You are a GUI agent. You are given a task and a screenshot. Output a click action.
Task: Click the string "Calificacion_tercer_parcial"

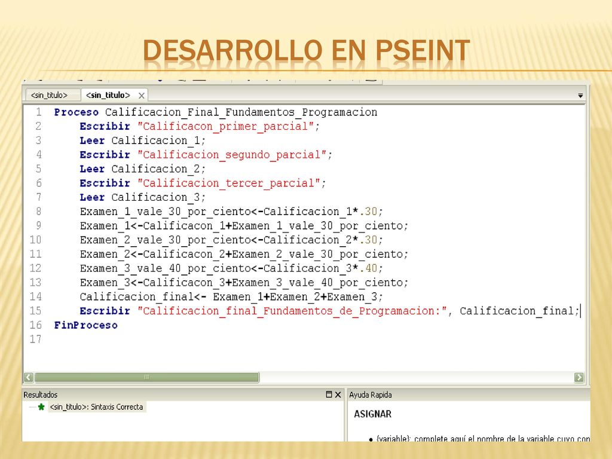(228, 183)
